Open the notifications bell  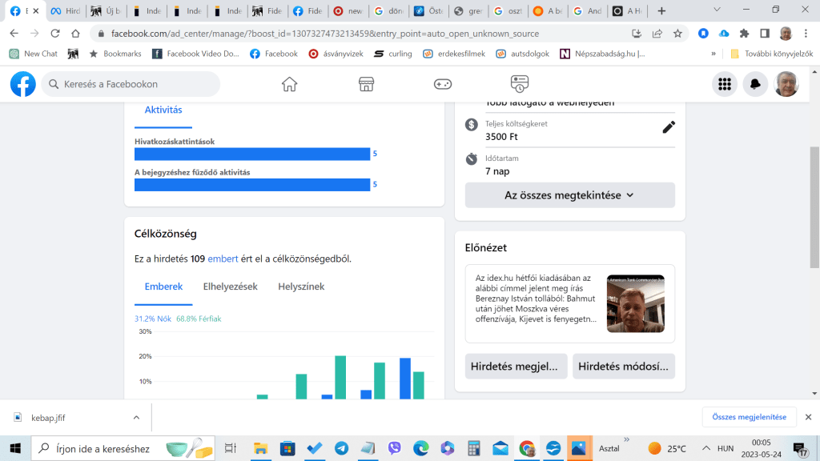(755, 84)
